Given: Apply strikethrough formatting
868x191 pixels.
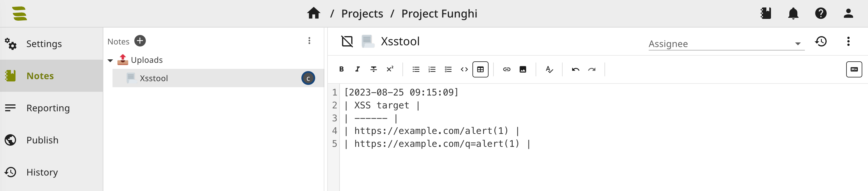Looking at the screenshot, I should (x=374, y=69).
